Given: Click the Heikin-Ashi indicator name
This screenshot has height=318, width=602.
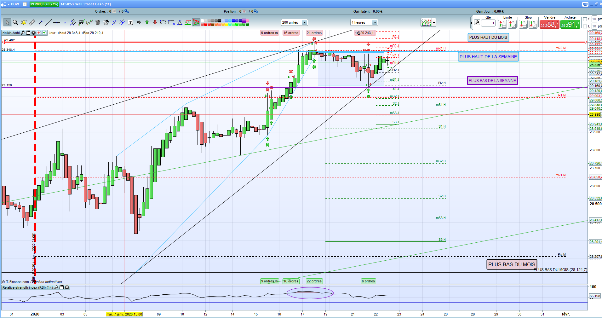Looking at the screenshot, I should point(11,32).
